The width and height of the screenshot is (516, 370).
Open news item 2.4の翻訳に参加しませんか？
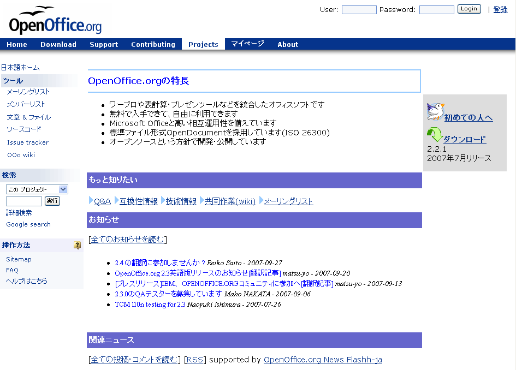tap(160, 262)
